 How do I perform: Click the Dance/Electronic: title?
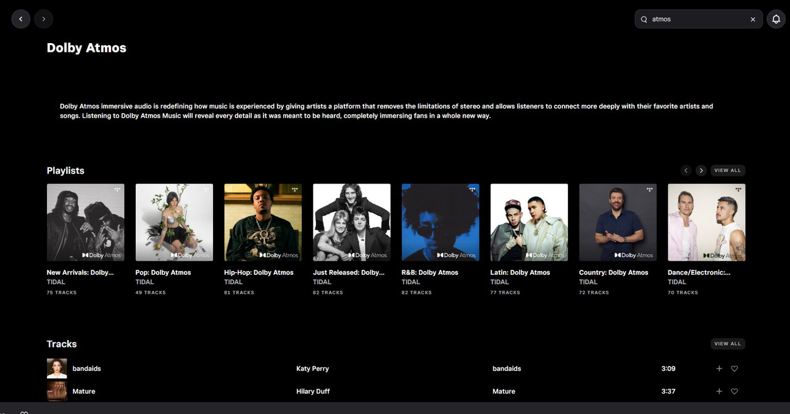(x=699, y=272)
